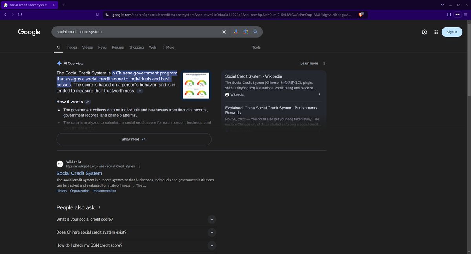Expand 'What is your social credit score?'
The height and width of the screenshot is (254, 471).
click(136, 220)
